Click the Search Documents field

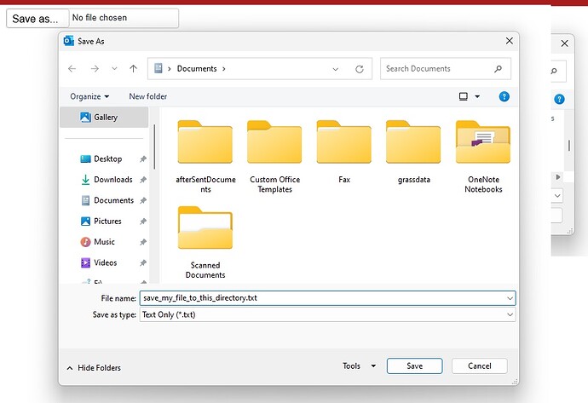[446, 69]
